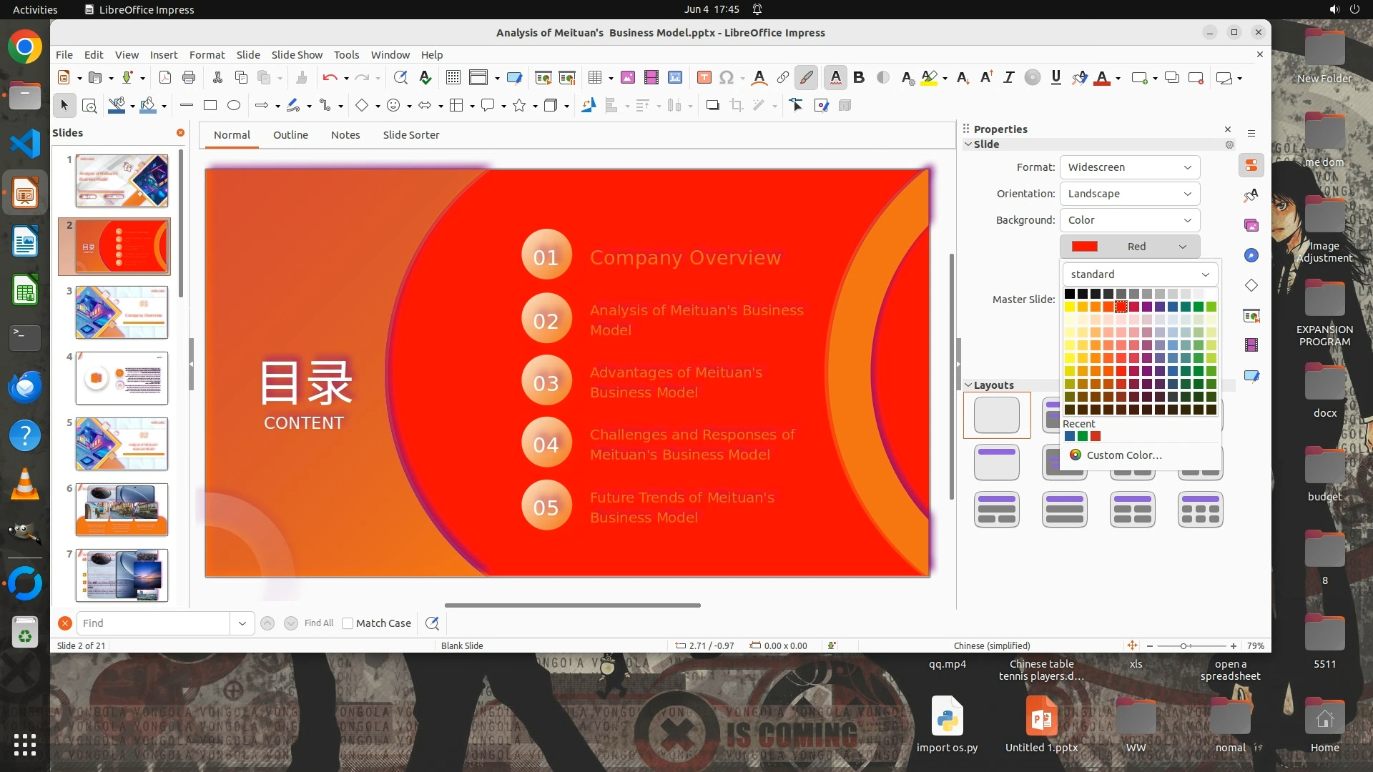Select the Ellipse drawing tool
1373x772 pixels.
234,106
